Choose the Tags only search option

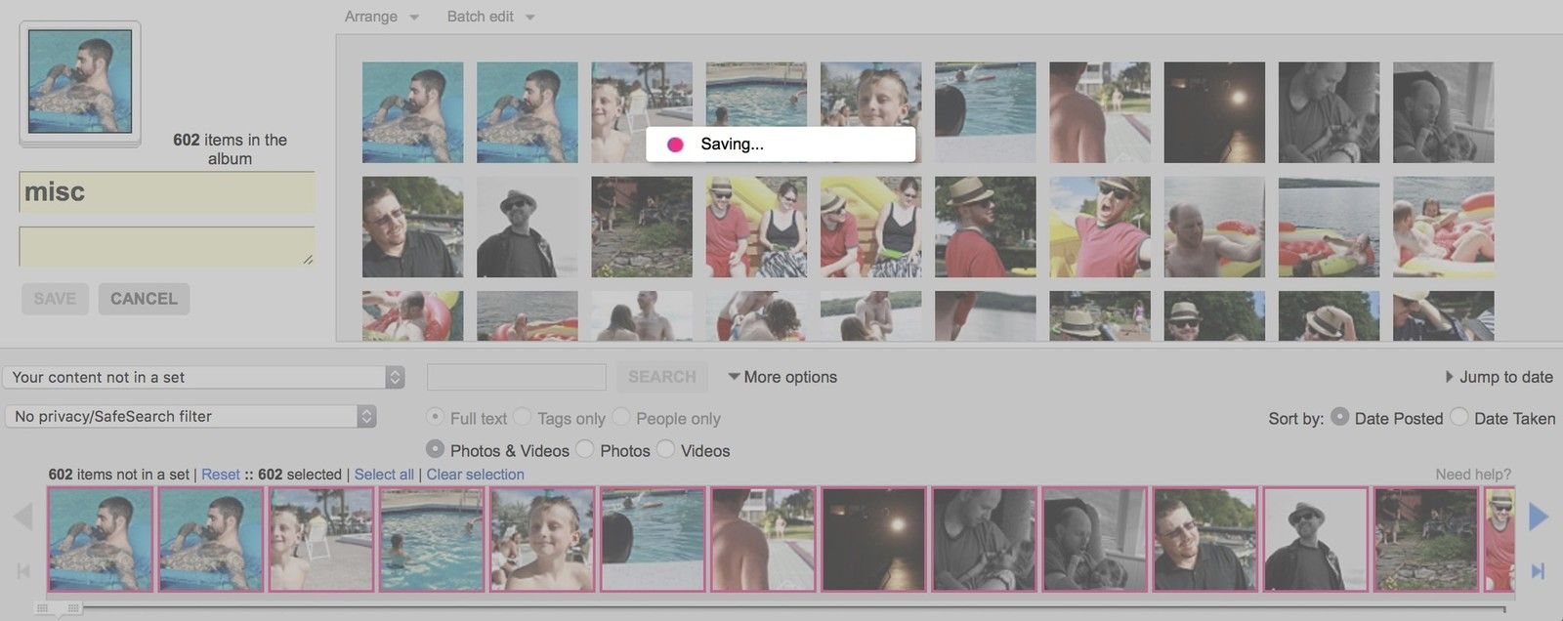[523, 417]
